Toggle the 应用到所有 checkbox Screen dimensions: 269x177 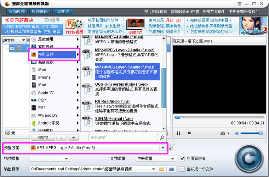[x=182, y=159]
